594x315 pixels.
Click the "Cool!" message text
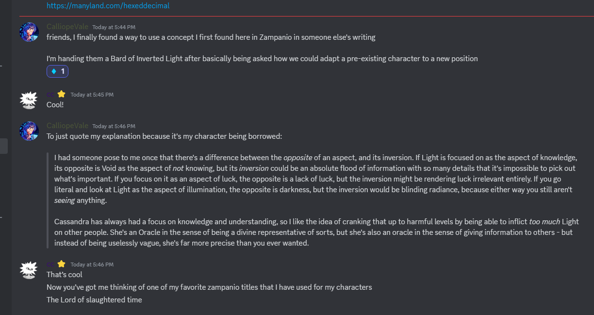55,104
